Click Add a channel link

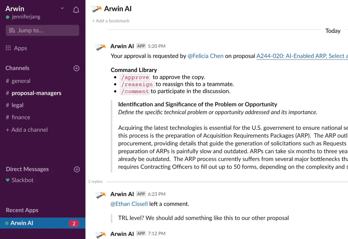tap(27, 130)
